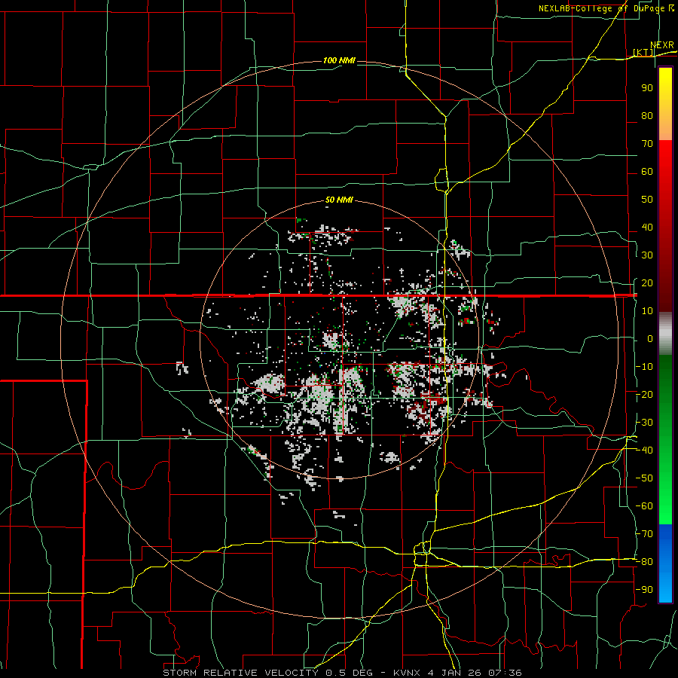The width and height of the screenshot is (678, 678).
Task: Click the "50 NMI" range ring label
Action: tap(339, 200)
